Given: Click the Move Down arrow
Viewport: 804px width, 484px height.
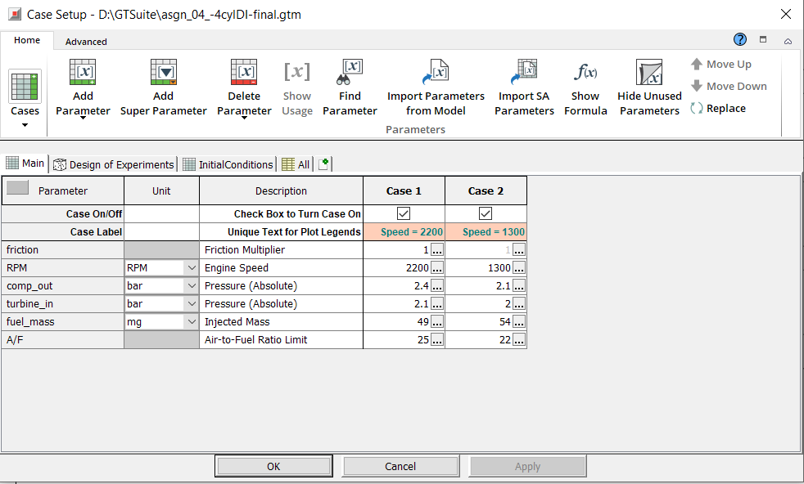Looking at the screenshot, I should 696,86.
